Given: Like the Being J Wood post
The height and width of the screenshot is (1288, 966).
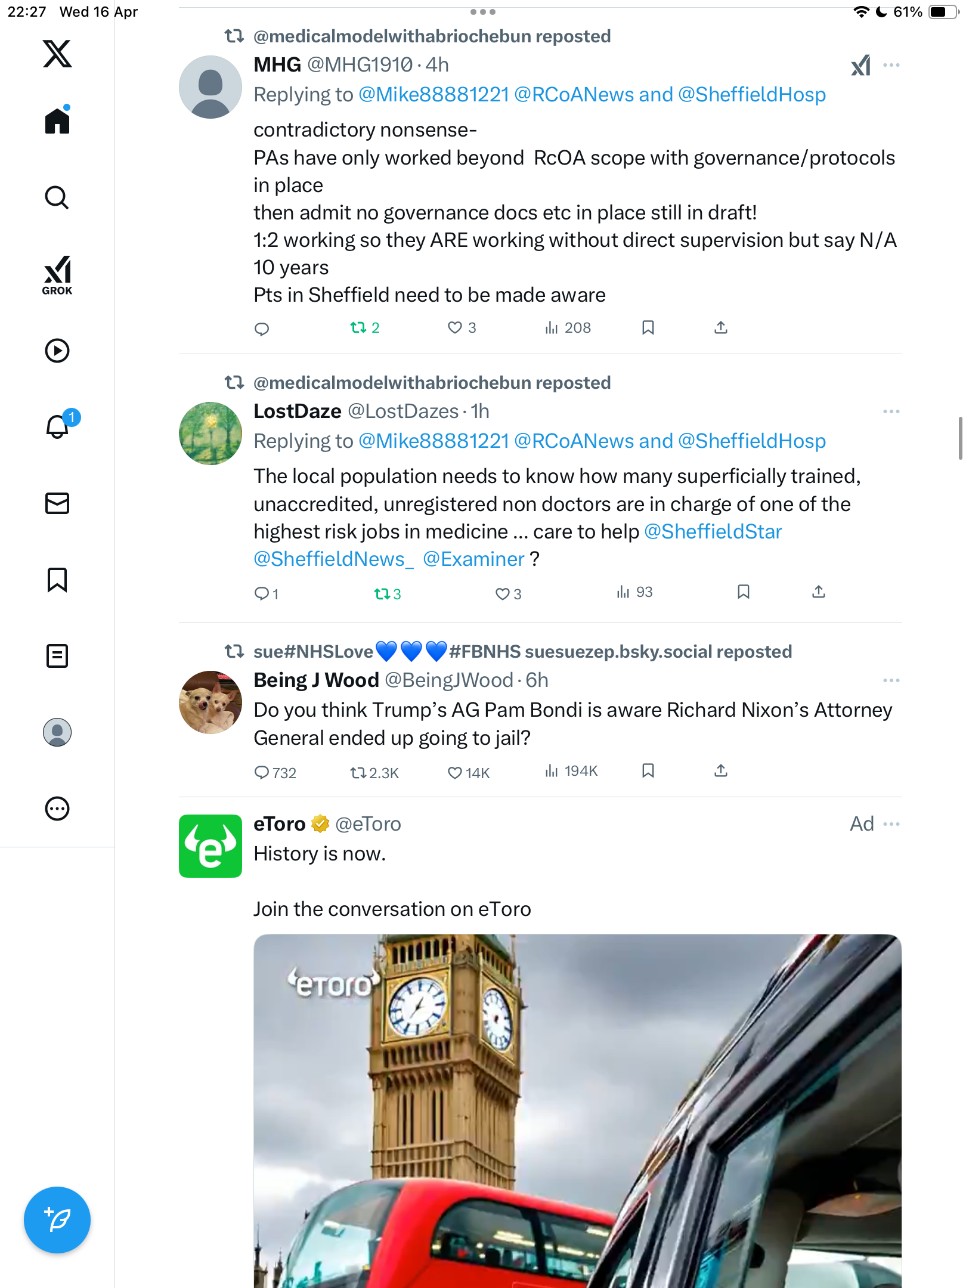Looking at the screenshot, I should (x=455, y=773).
